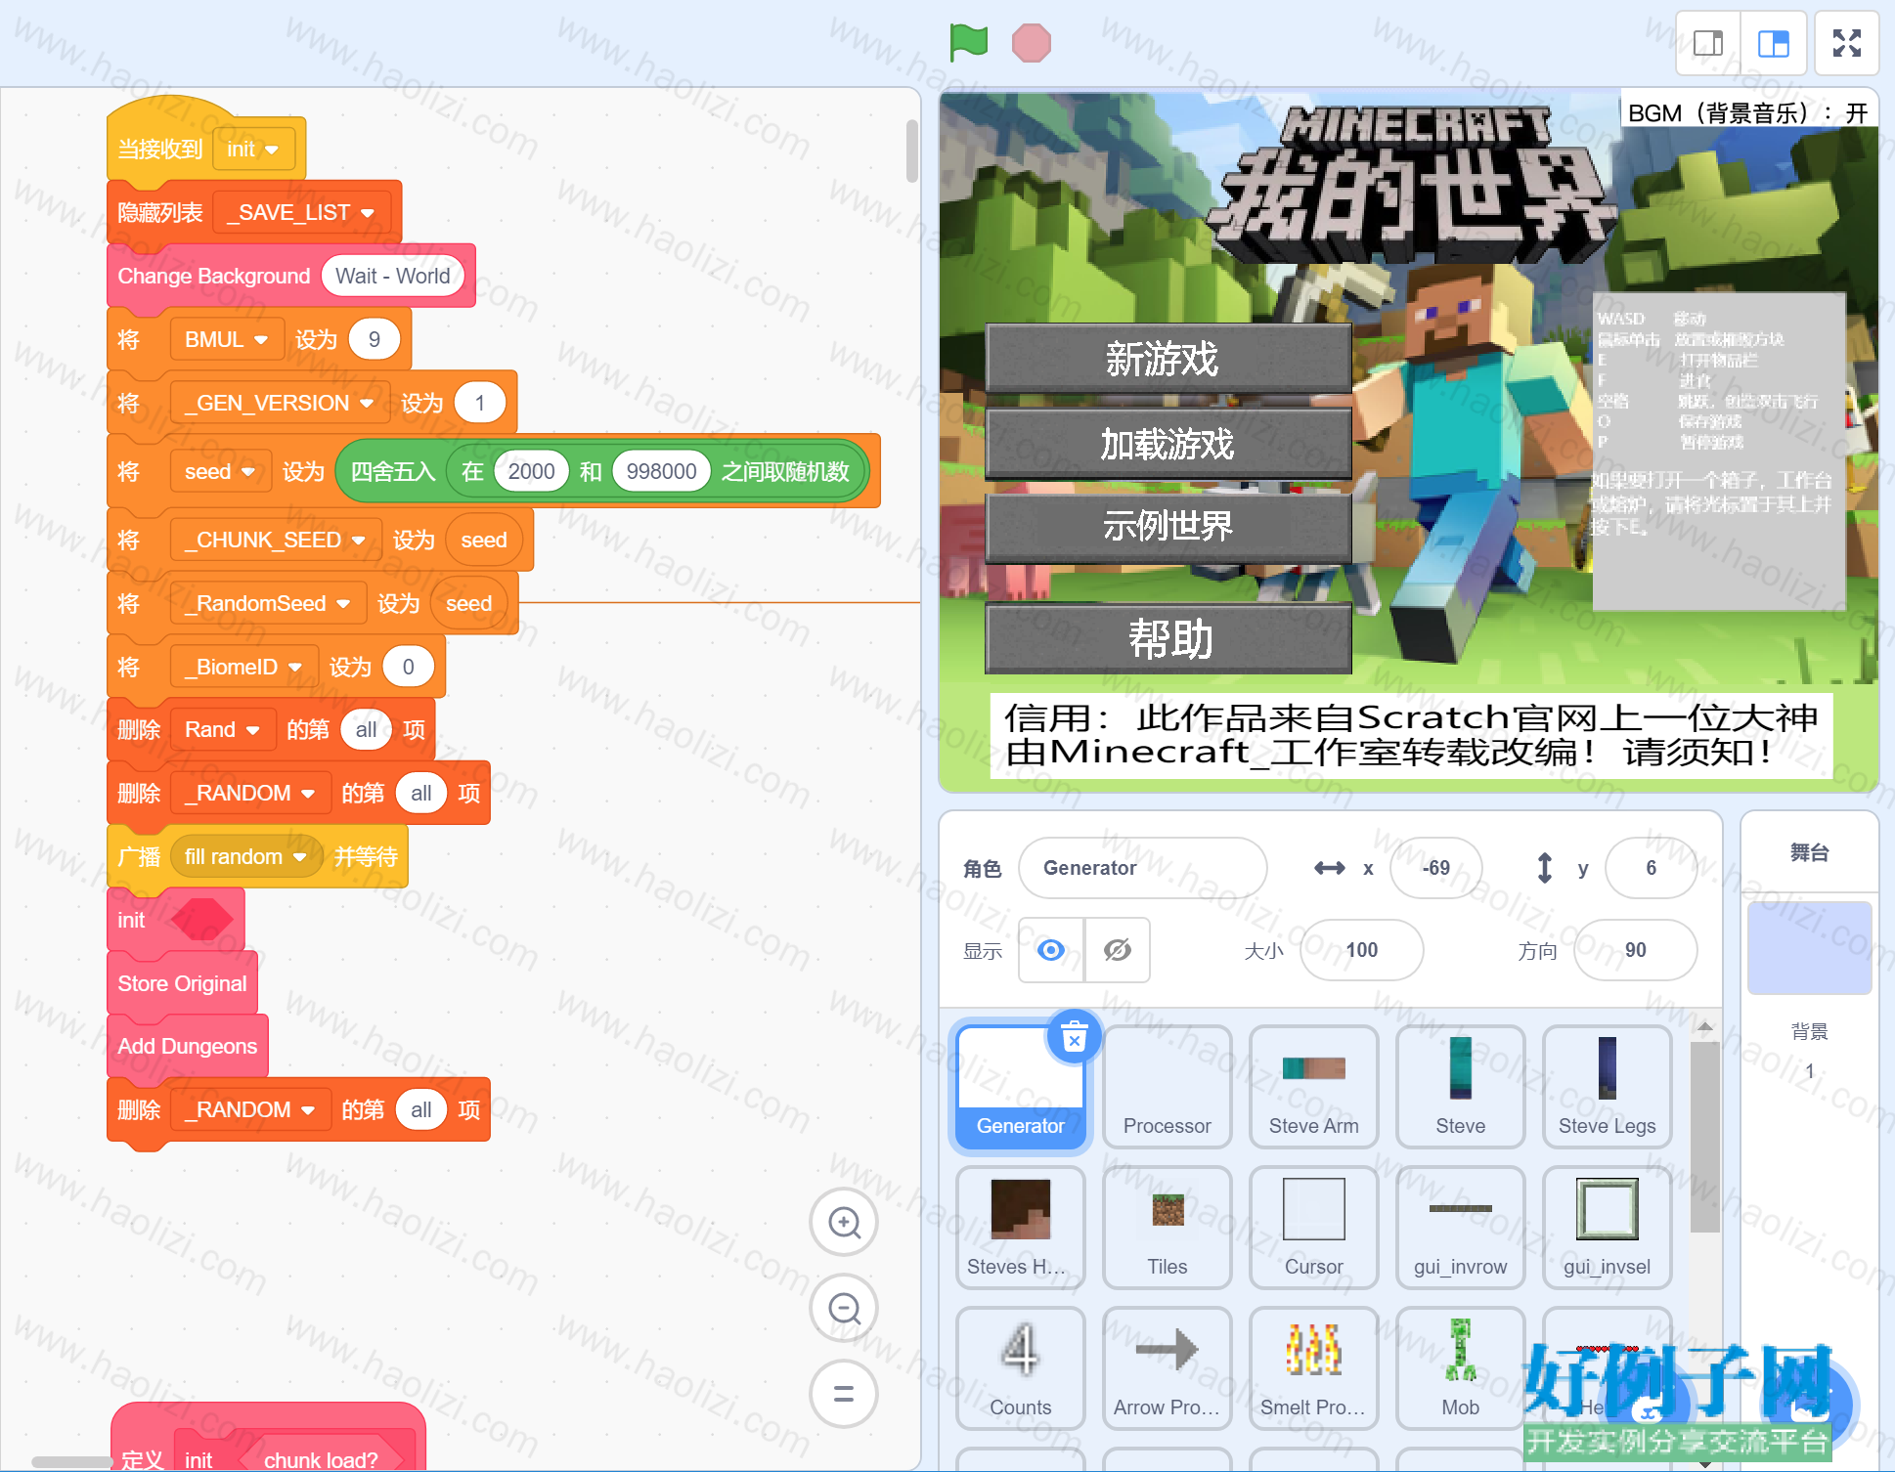Screen dimensions: 1895x1472
Task: Edit _BiomeID value field 0
Action: coord(408,667)
